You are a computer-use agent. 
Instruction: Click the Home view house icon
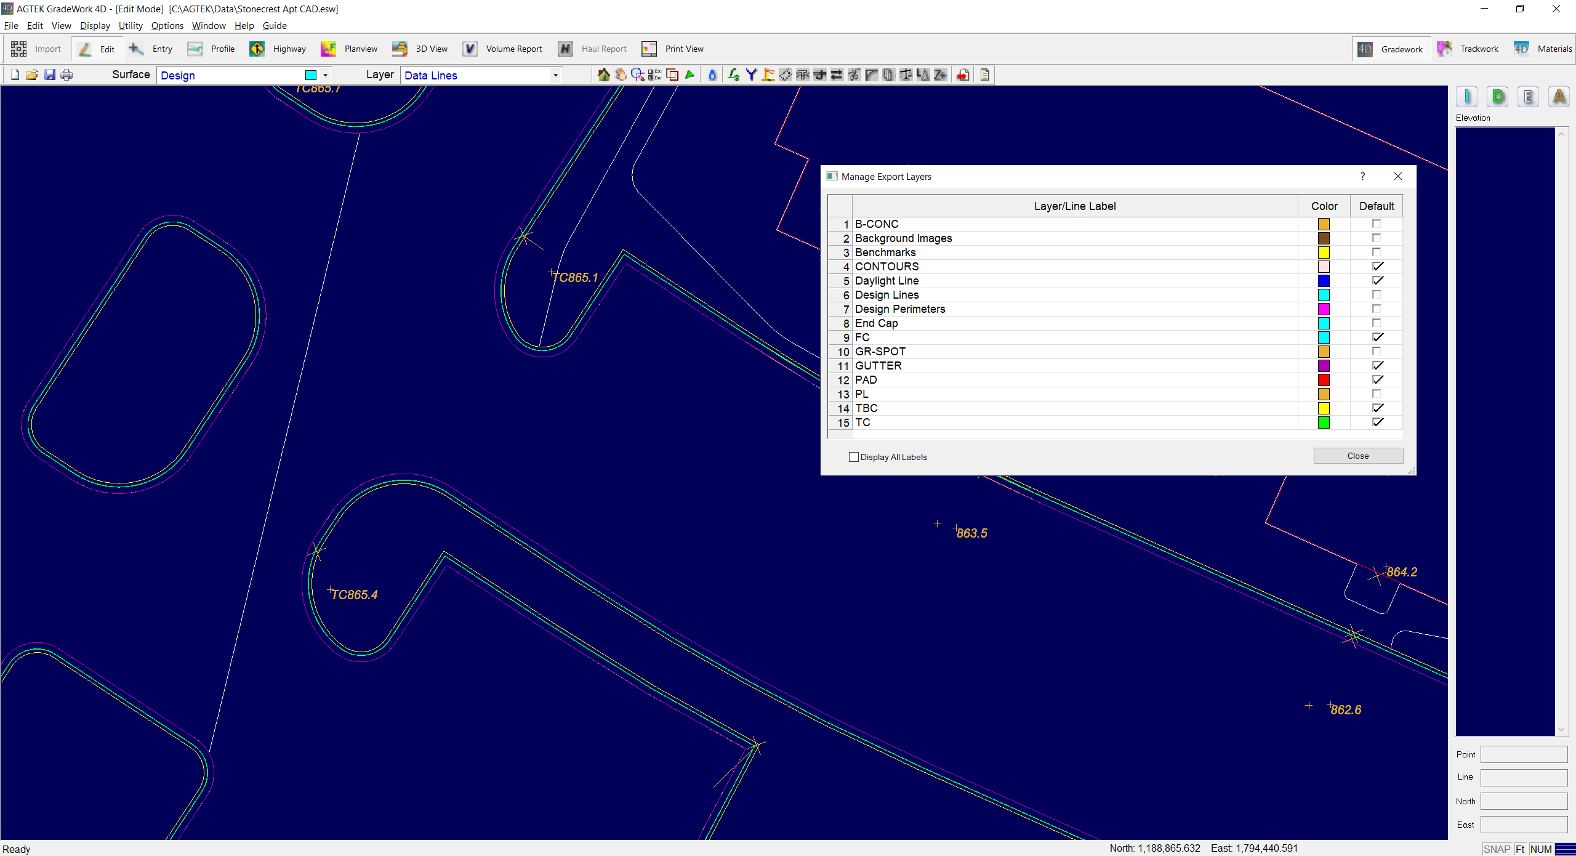tap(603, 75)
